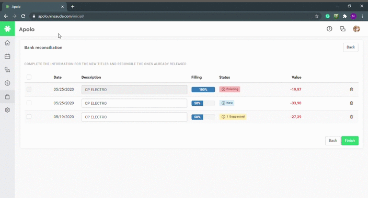The width and height of the screenshot is (368, 198).
Task: Open the chat messages icon
Action: (343, 29)
